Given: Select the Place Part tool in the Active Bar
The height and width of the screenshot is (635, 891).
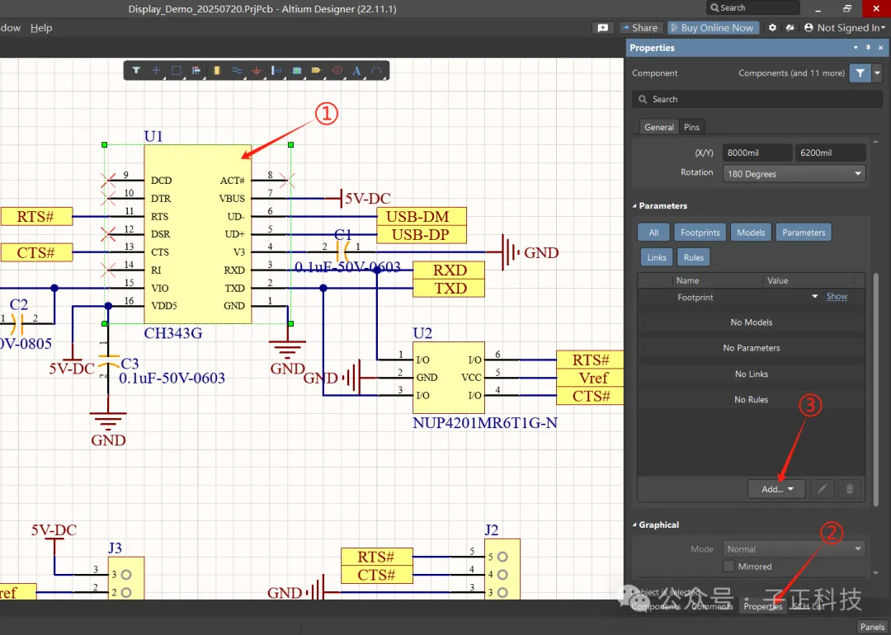Looking at the screenshot, I should pos(216,70).
